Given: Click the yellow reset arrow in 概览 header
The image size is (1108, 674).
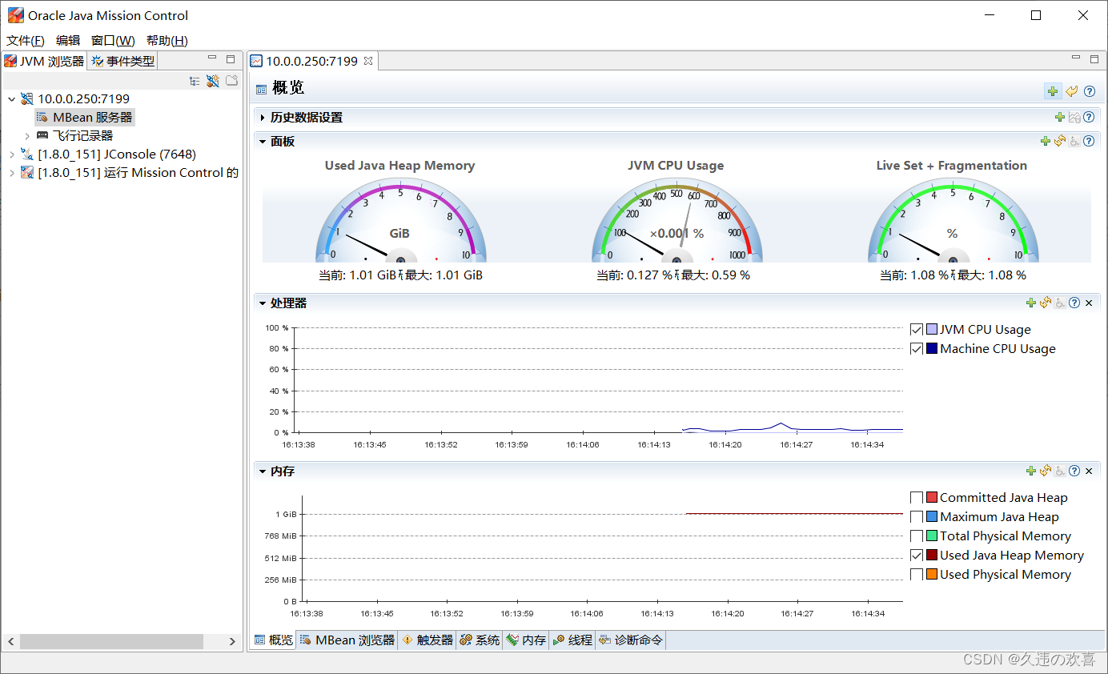Looking at the screenshot, I should pyautogui.click(x=1071, y=91).
